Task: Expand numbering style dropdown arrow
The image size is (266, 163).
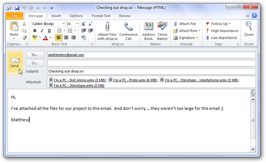Action: (75, 30)
